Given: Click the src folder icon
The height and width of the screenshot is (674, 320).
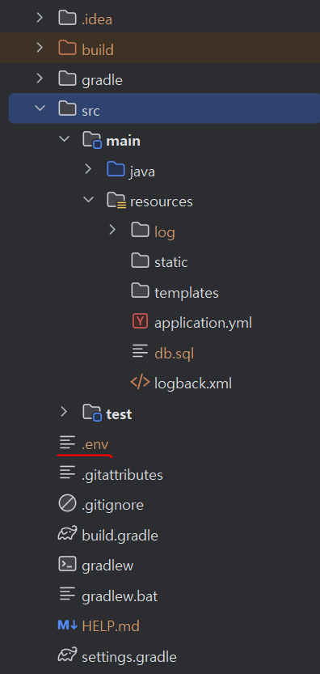Looking at the screenshot, I should point(67,108).
